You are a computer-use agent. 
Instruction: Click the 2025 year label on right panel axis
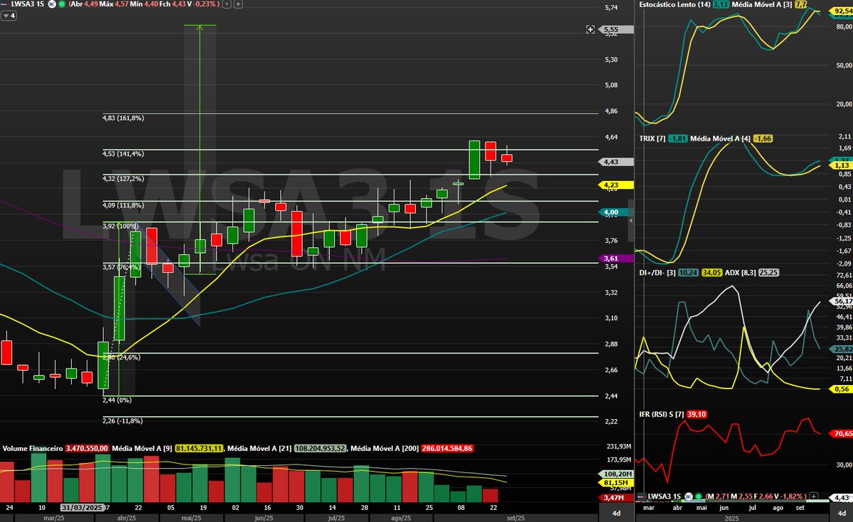730,518
